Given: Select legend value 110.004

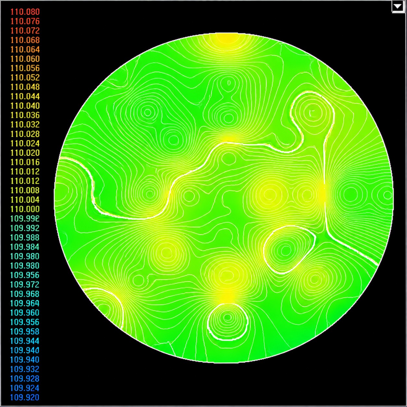Looking at the screenshot, I should pyautogui.click(x=25, y=200).
